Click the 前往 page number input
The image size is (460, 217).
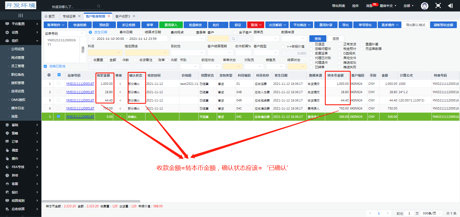click(409, 213)
